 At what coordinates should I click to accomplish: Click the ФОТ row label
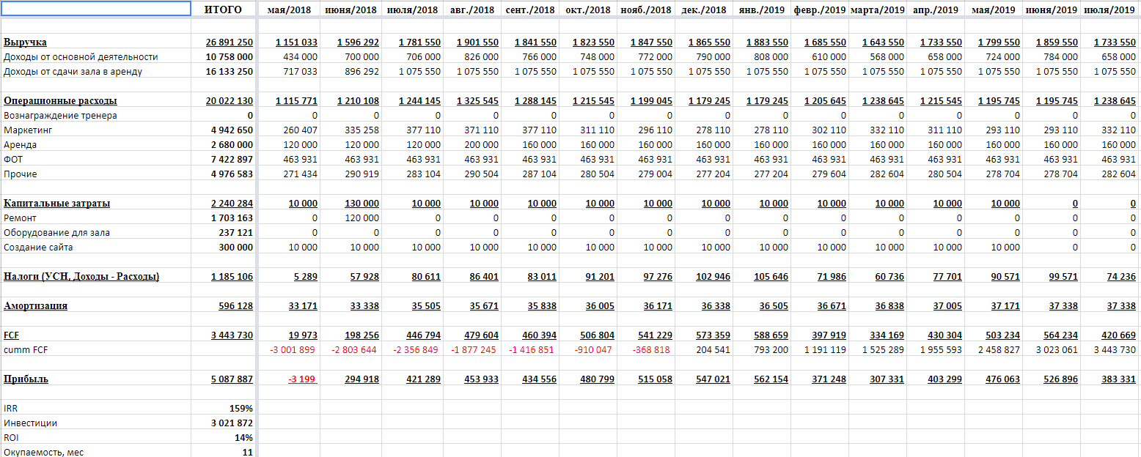pyautogui.click(x=13, y=160)
